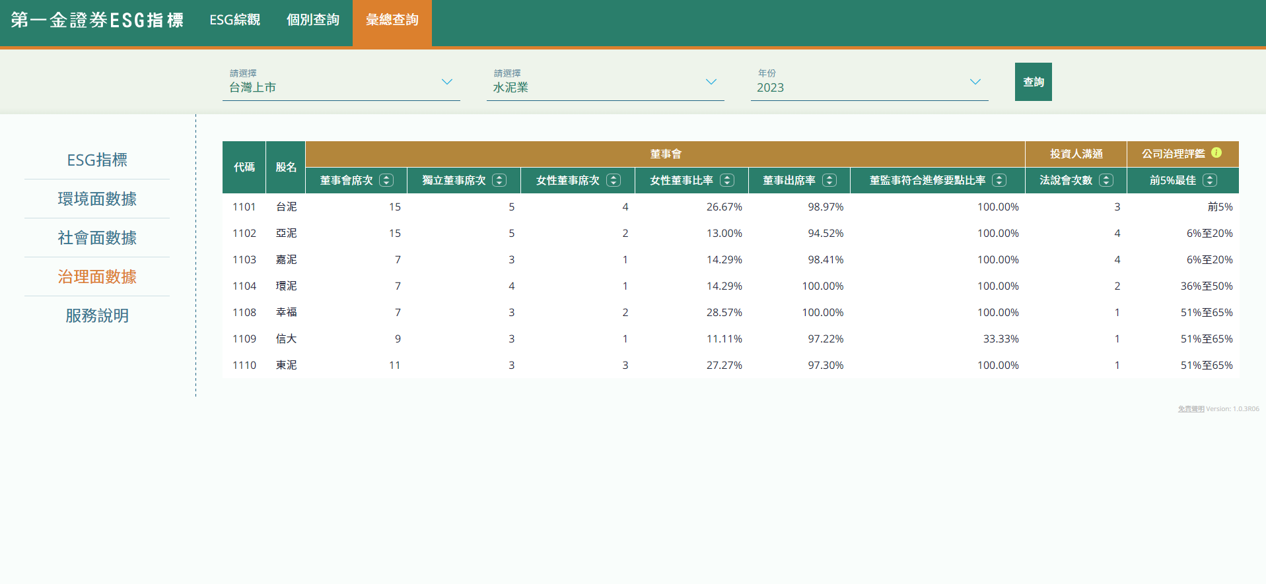Screen dimensions: 1266x584
Task: Sort table by 女性董事席次 icon
Action: (614, 180)
